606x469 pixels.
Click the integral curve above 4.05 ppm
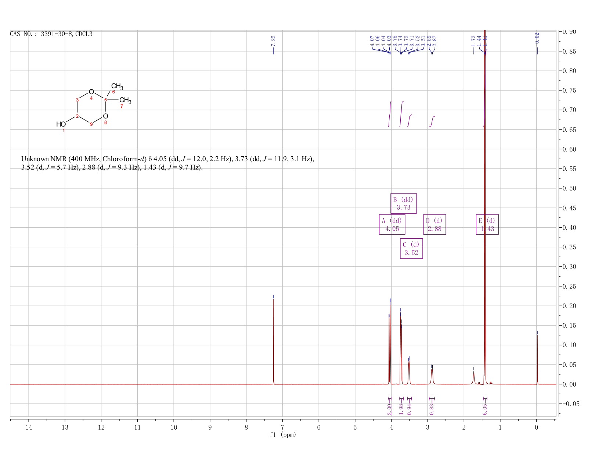point(390,114)
